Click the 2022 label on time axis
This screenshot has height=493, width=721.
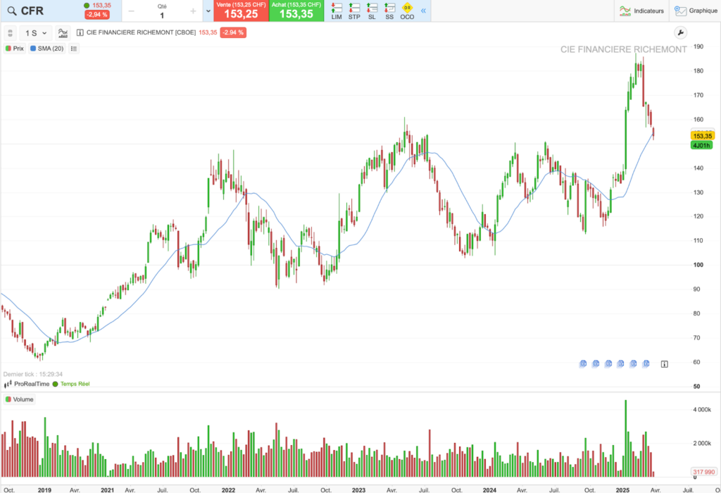click(x=228, y=489)
